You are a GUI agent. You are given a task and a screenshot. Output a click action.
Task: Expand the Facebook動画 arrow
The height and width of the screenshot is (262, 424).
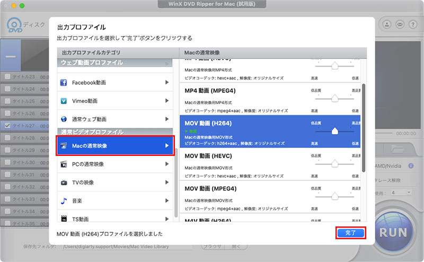coord(167,82)
